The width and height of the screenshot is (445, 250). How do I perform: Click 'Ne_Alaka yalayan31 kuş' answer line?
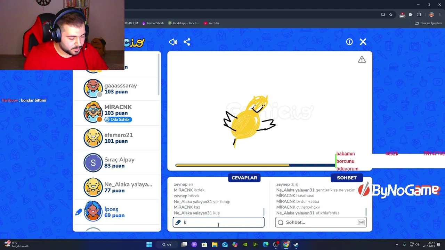pyautogui.click(x=197, y=213)
